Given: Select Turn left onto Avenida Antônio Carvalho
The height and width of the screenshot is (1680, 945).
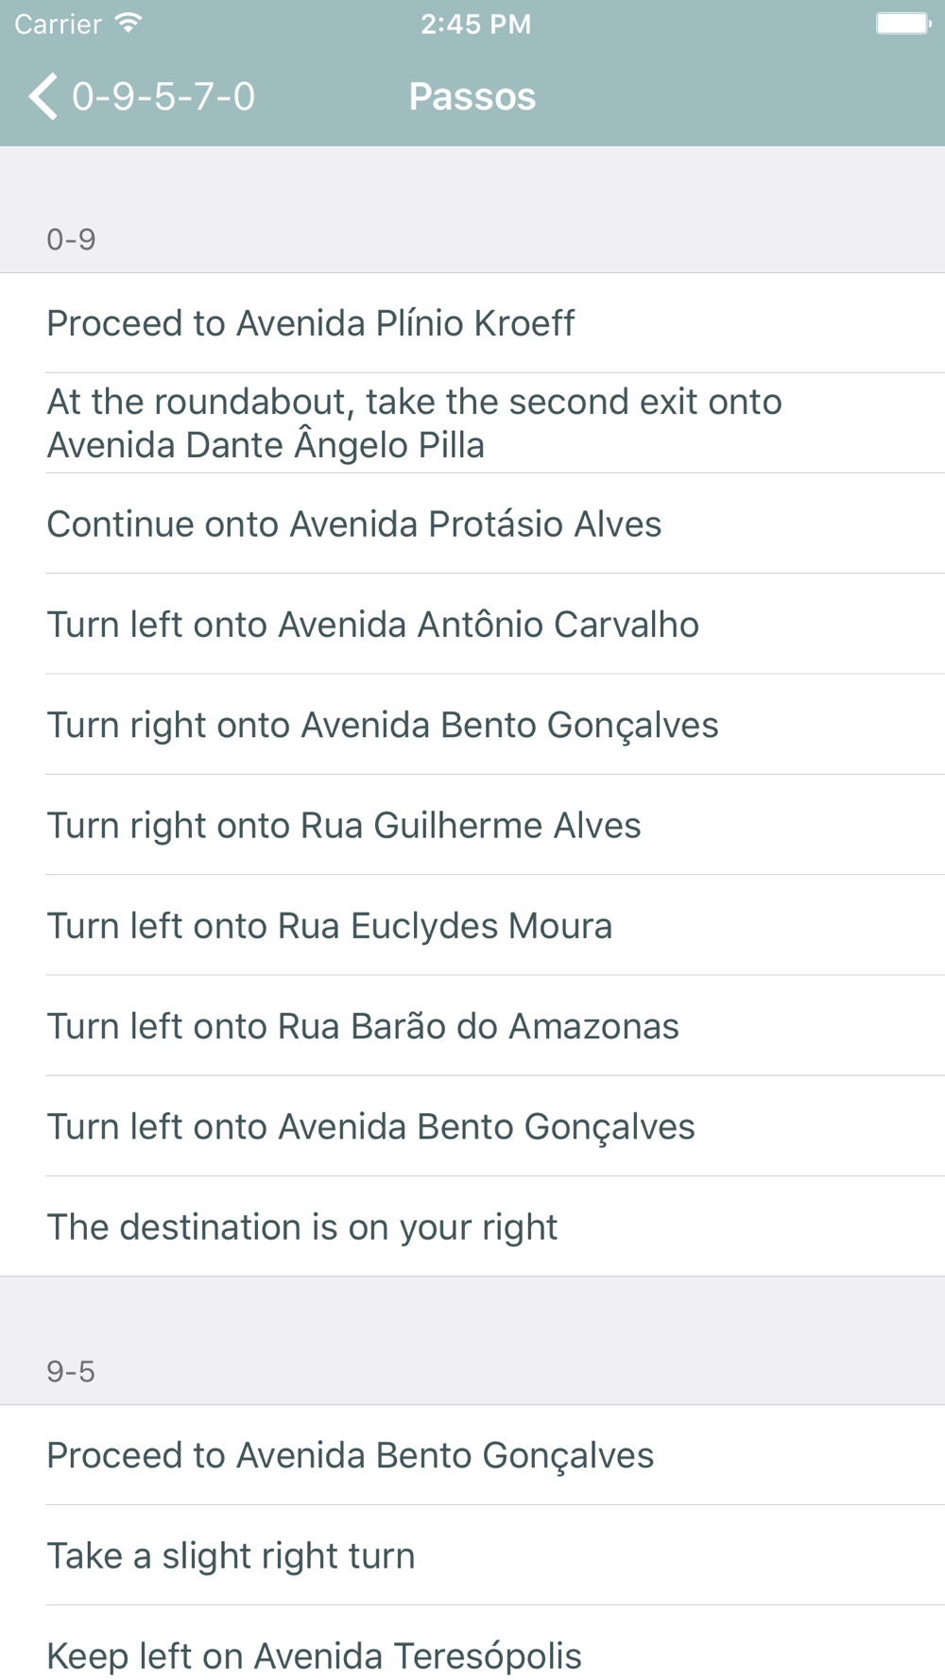Looking at the screenshot, I should pyautogui.click(x=472, y=624).
